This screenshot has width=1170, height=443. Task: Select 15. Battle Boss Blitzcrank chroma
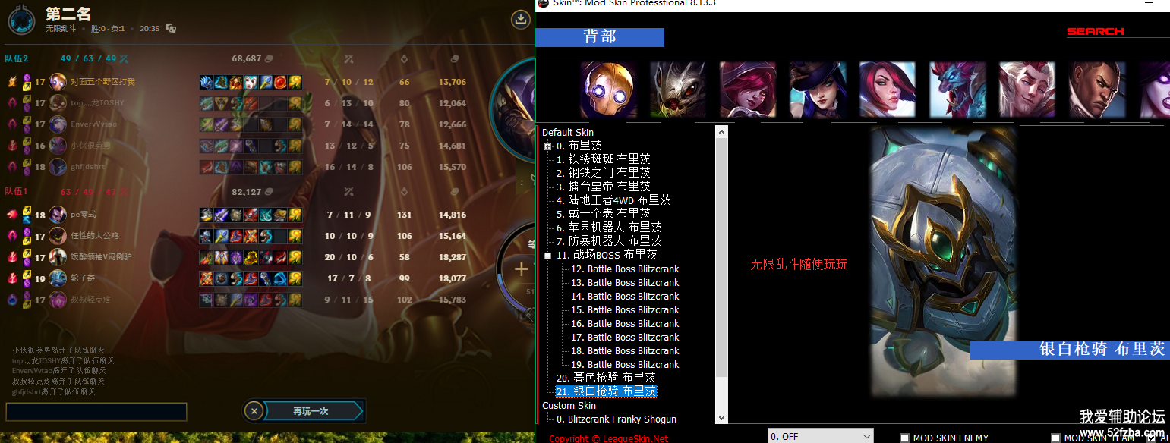[625, 310]
